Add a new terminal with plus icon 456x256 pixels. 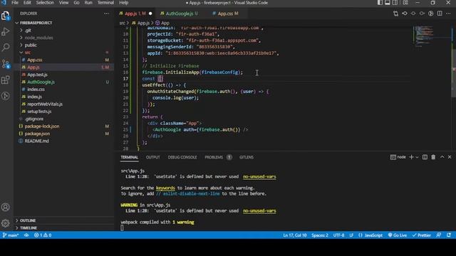411,157
